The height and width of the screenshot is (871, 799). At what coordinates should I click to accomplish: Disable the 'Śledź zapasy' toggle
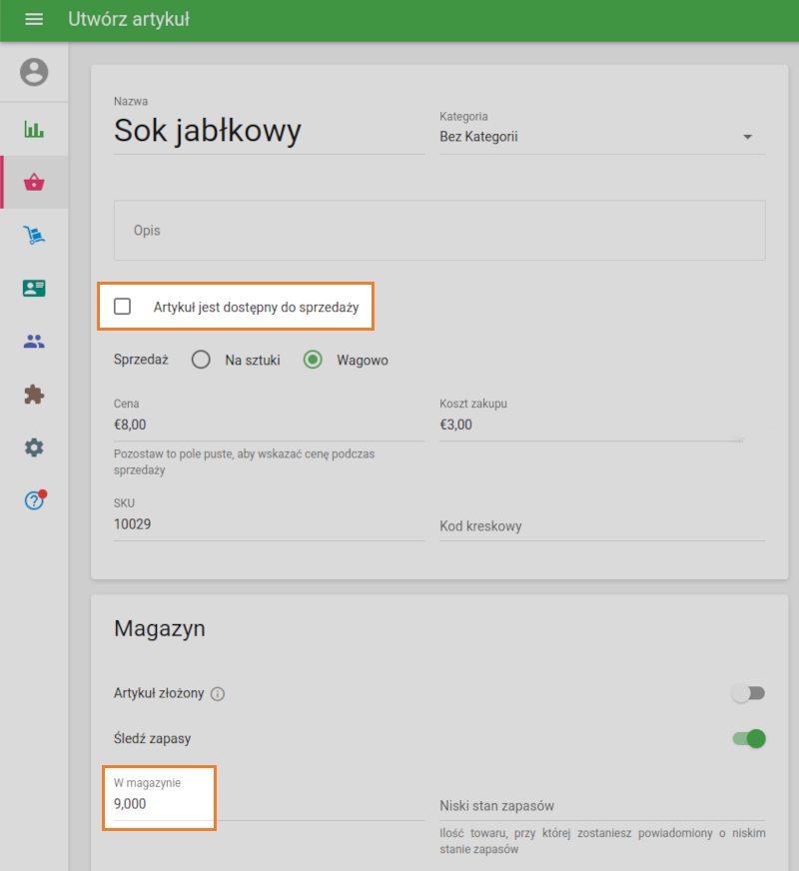coord(747,739)
